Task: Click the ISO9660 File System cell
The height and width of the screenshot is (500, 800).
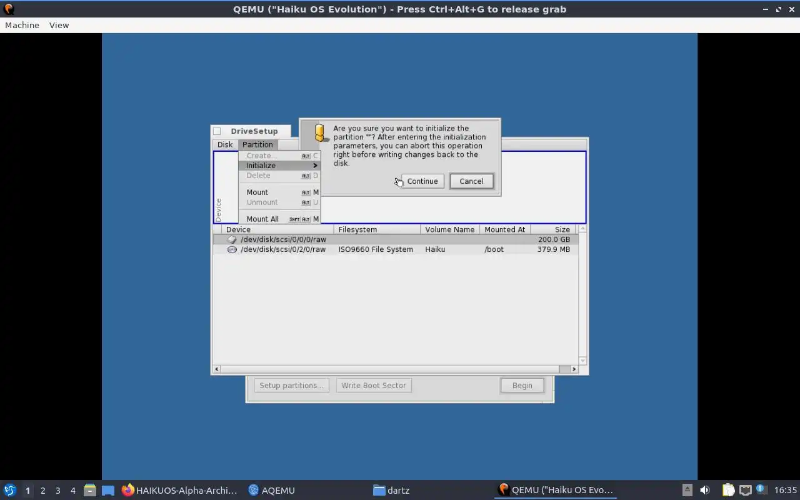Action: pyautogui.click(x=376, y=249)
